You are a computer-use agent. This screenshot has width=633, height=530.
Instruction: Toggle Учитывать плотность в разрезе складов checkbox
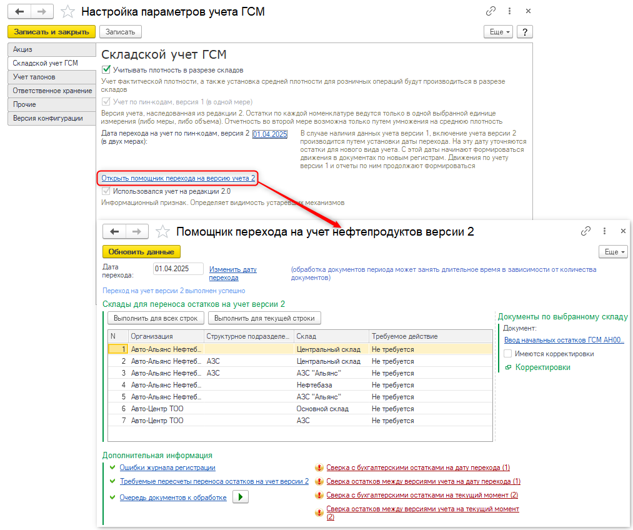[x=106, y=70]
